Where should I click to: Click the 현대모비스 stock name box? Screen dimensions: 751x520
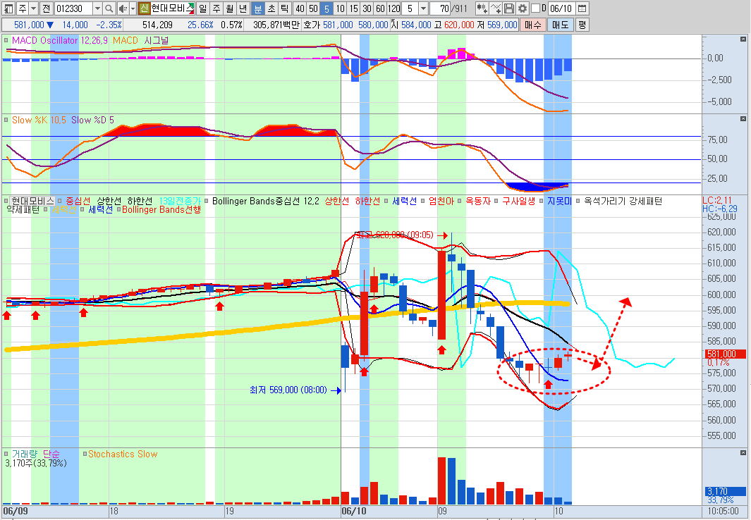173,8
